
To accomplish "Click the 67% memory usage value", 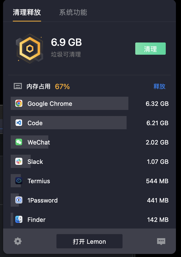I will click(62, 87).
